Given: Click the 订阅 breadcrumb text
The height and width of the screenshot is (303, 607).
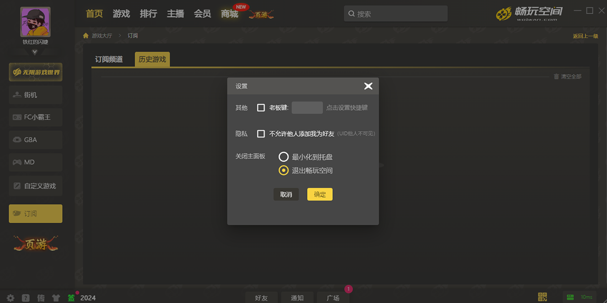Looking at the screenshot, I should (x=133, y=36).
